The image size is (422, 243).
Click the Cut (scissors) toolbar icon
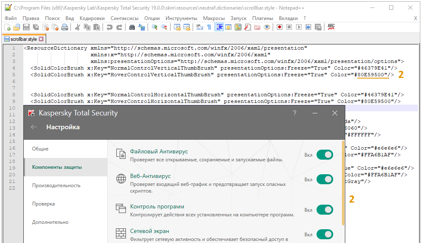[x=77, y=27]
